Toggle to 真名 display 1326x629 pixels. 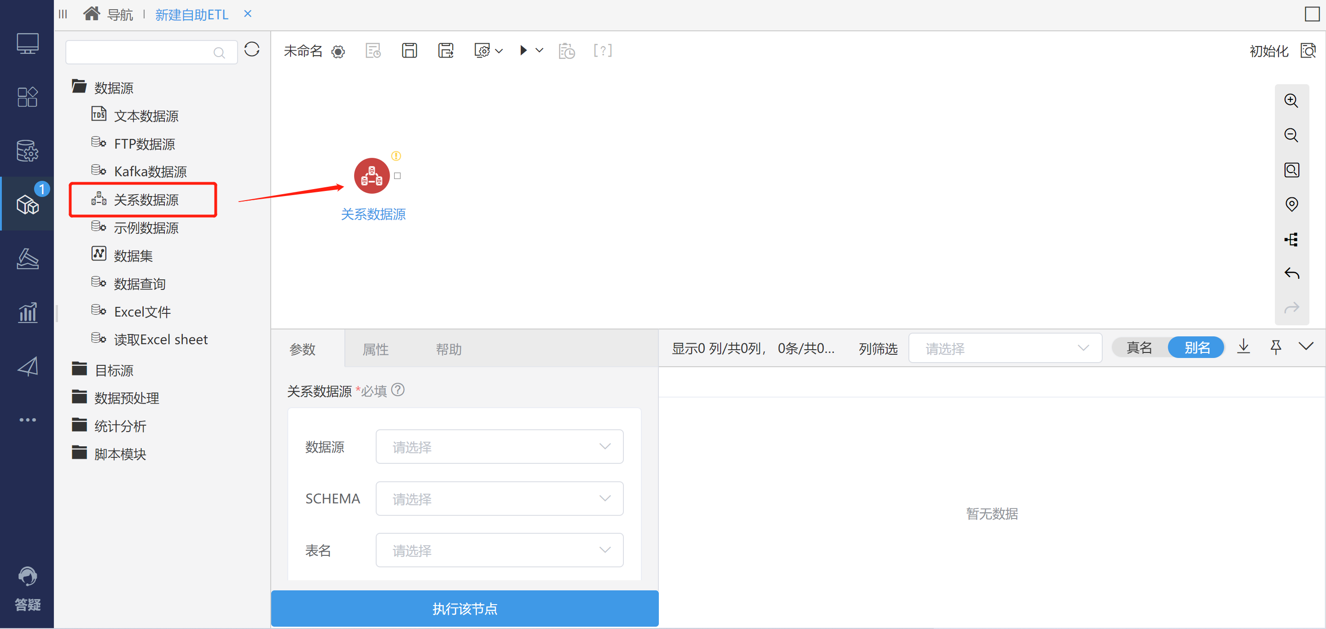(1139, 348)
